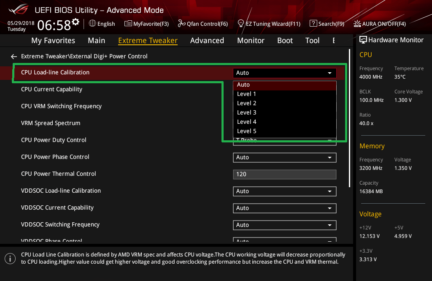Select the CPU Load-line Calibration row label
This screenshot has height=281, width=432.
coord(55,73)
